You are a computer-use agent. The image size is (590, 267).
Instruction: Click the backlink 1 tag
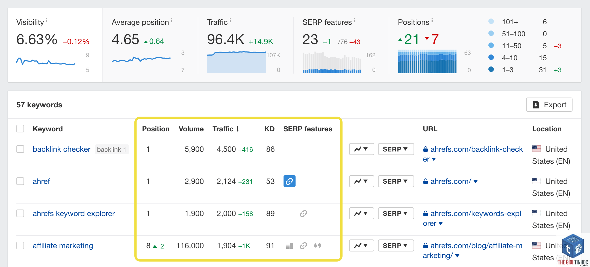click(x=112, y=149)
